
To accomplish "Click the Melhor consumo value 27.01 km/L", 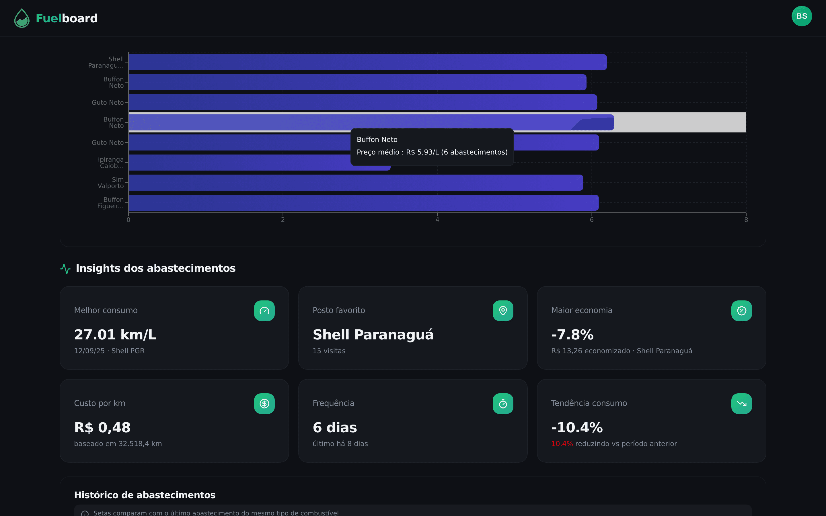I will click(115, 335).
